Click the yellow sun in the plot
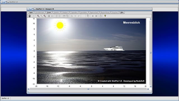This screenshot has height=101, width=179. [60, 26]
